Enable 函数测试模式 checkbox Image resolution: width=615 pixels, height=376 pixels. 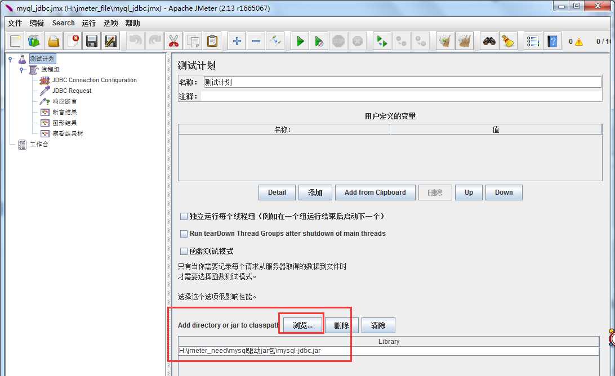(x=184, y=251)
